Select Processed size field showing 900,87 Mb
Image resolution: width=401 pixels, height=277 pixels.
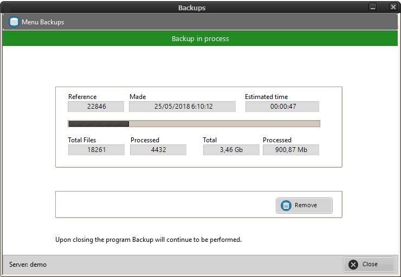click(x=291, y=150)
